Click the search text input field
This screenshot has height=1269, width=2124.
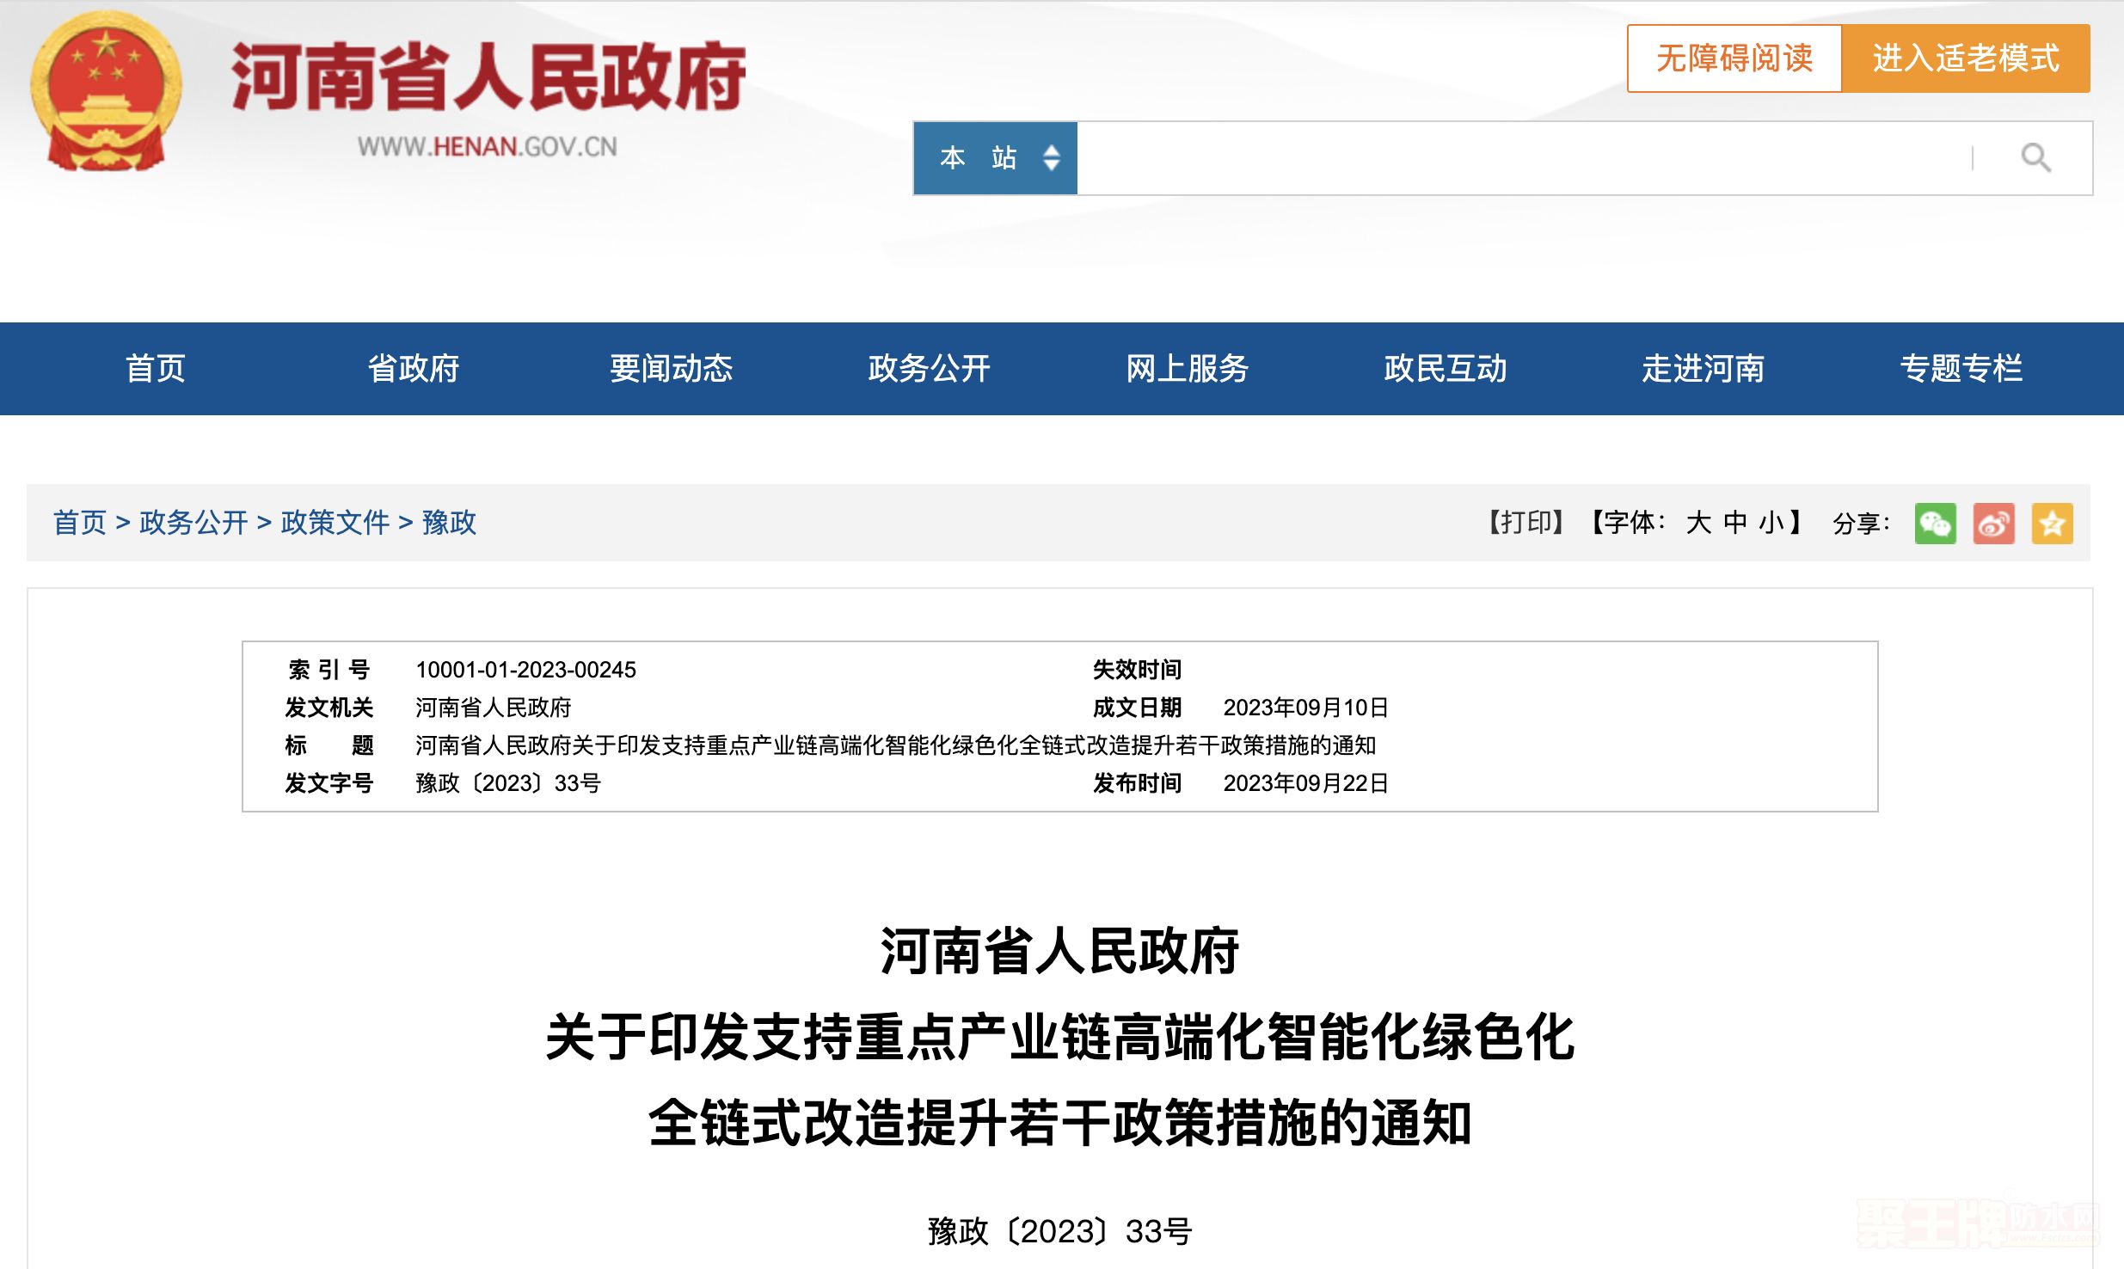[x=1522, y=158]
